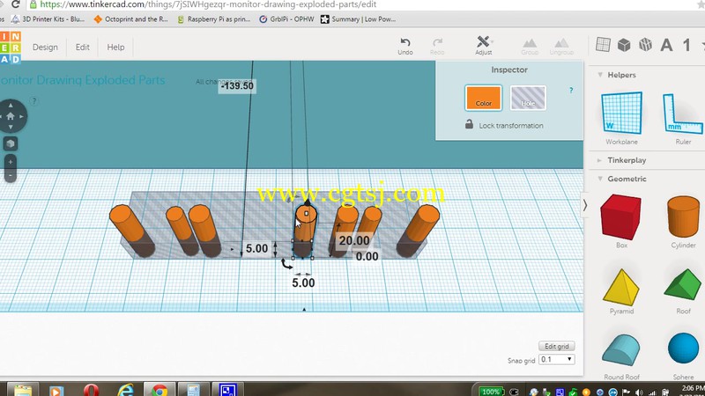Image resolution: width=705 pixels, height=396 pixels.
Task: Click the volume icon in system tray
Action: click(639, 392)
